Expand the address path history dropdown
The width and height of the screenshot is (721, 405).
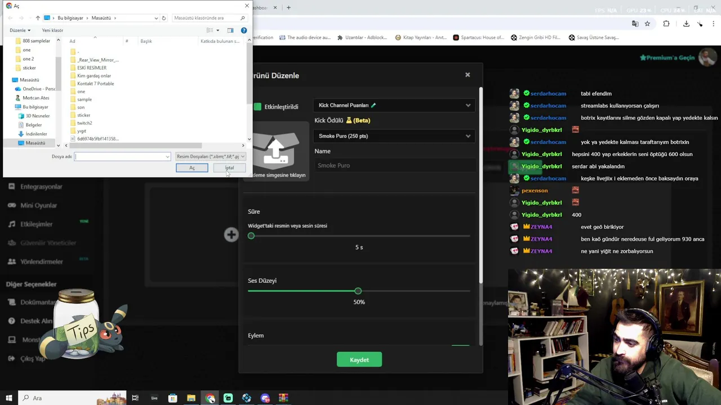156,18
